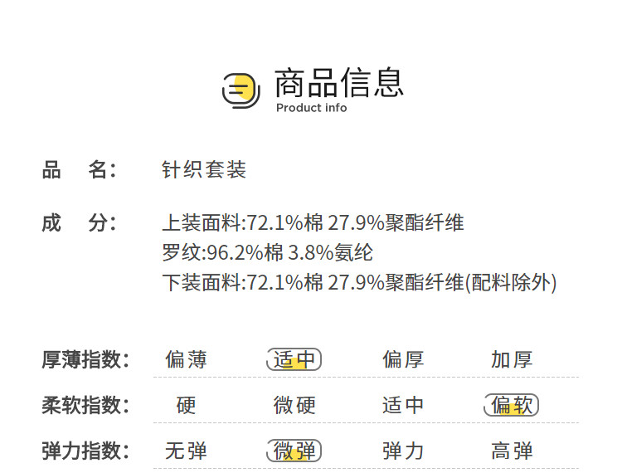
Task: Click the product name 针织套装
Action: pyautogui.click(x=204, y=170)
